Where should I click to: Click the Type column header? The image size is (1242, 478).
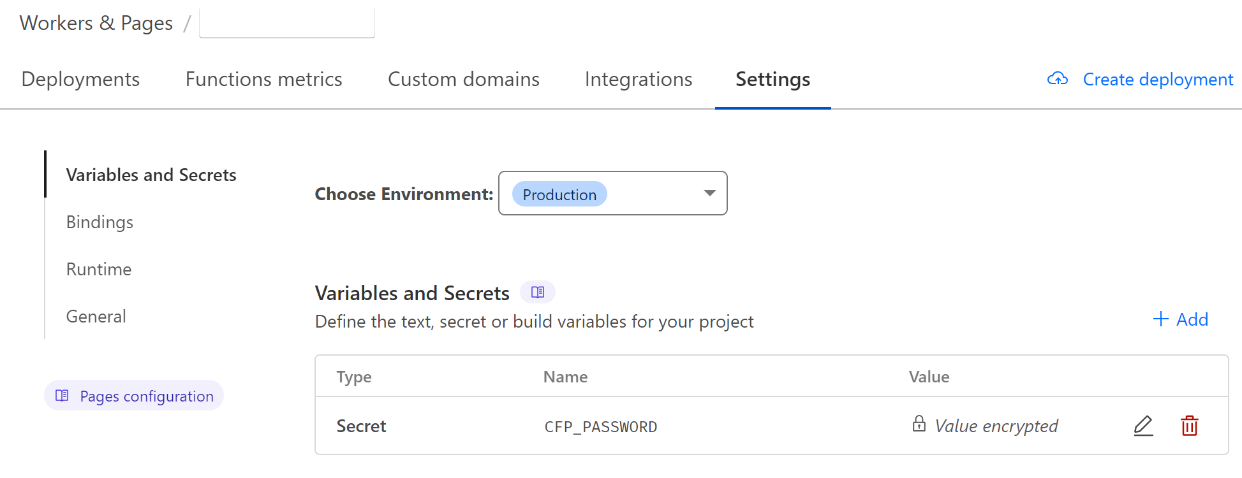(x=354, y=377)
